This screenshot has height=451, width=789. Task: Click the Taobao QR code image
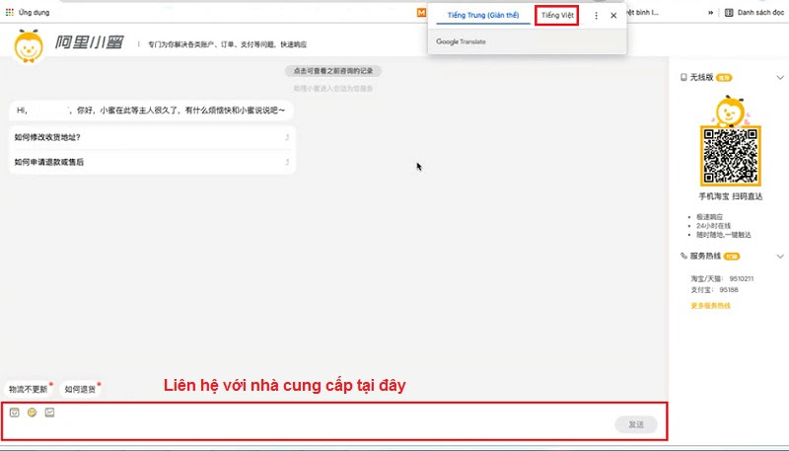pos(729,156)
